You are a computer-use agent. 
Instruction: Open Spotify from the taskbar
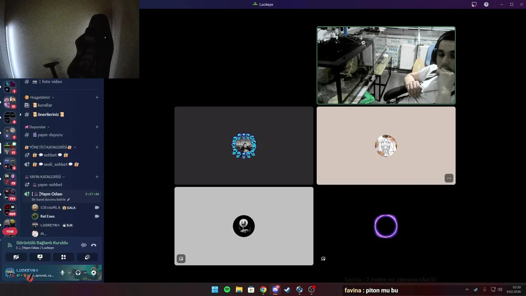227,290
